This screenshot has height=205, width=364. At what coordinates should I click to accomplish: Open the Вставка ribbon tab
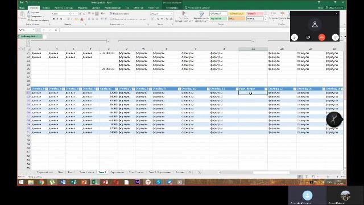point(46,7)
